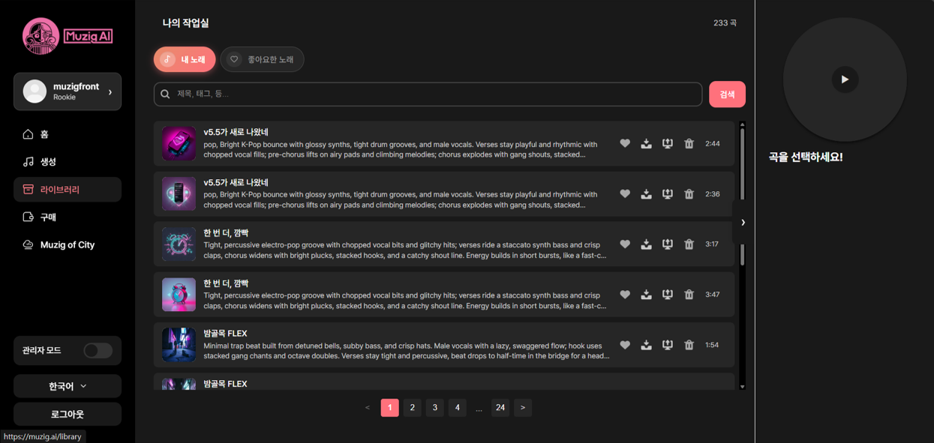This screenshot has height=443, width=934.
Task: Click the '3:47' duration label
Action: [x=713, y=295]
